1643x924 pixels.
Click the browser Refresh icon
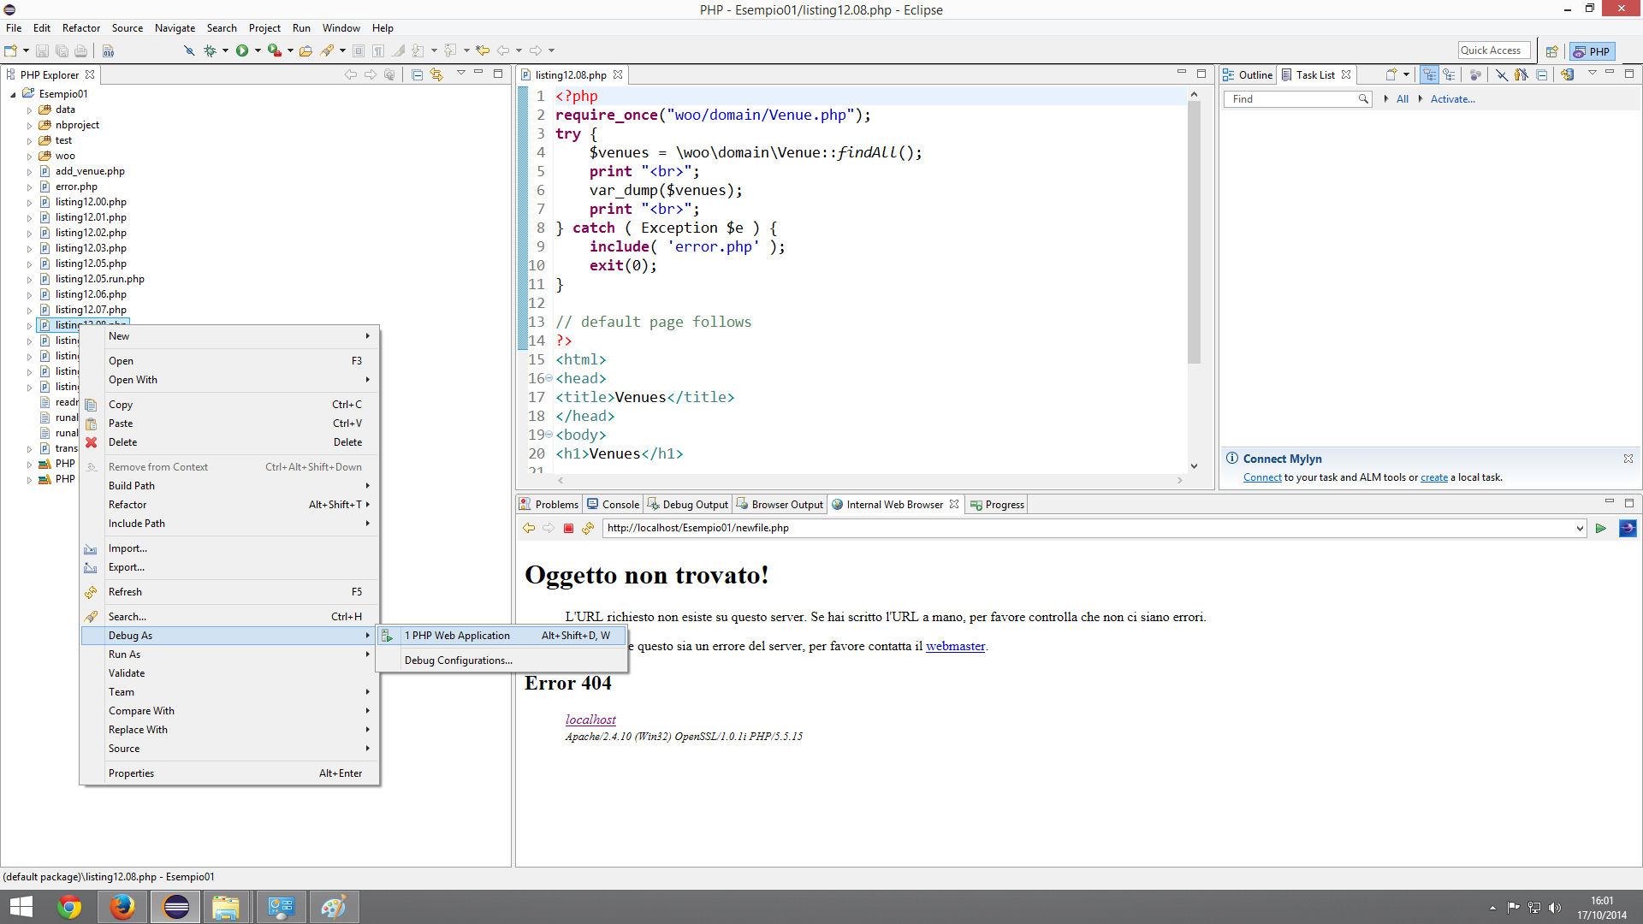pyautogui.click(x=588, y=529)
